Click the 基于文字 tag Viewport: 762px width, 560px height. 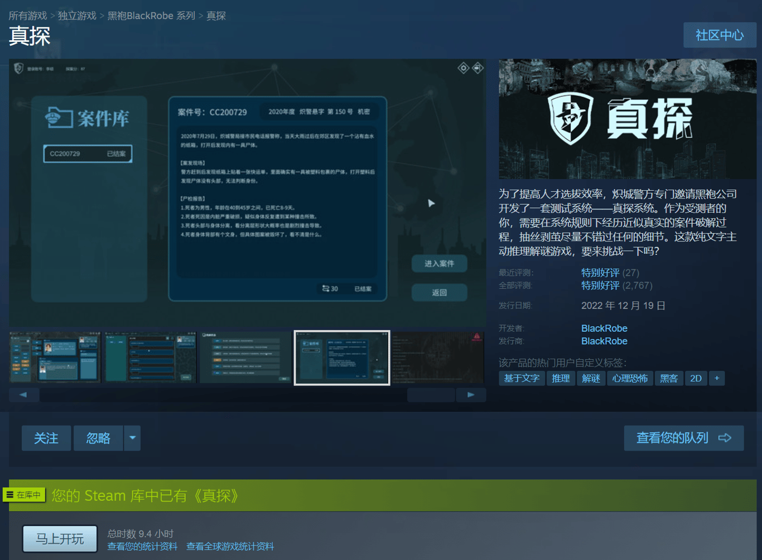click(x=522, y=378)
